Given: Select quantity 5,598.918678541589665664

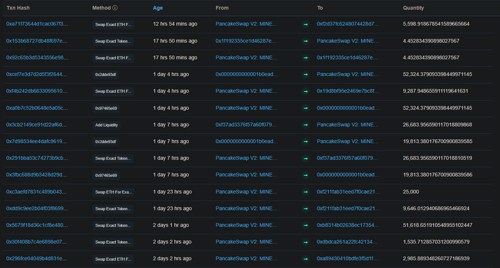Looking at the screenshot, I should (x=436, y=24).
